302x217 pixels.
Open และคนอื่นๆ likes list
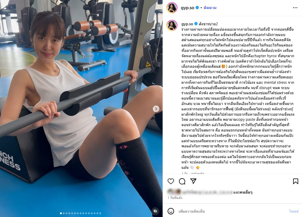tap(243, 192)
